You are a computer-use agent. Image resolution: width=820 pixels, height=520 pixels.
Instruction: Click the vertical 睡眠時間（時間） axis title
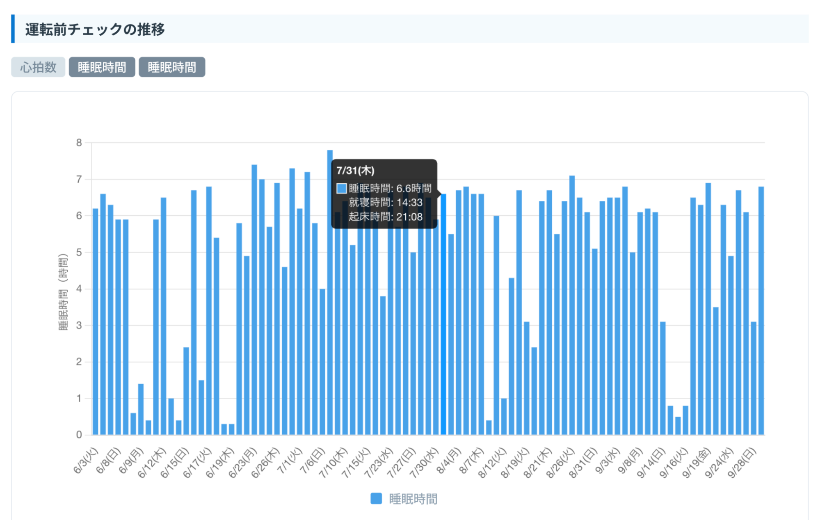click(63, 292)
